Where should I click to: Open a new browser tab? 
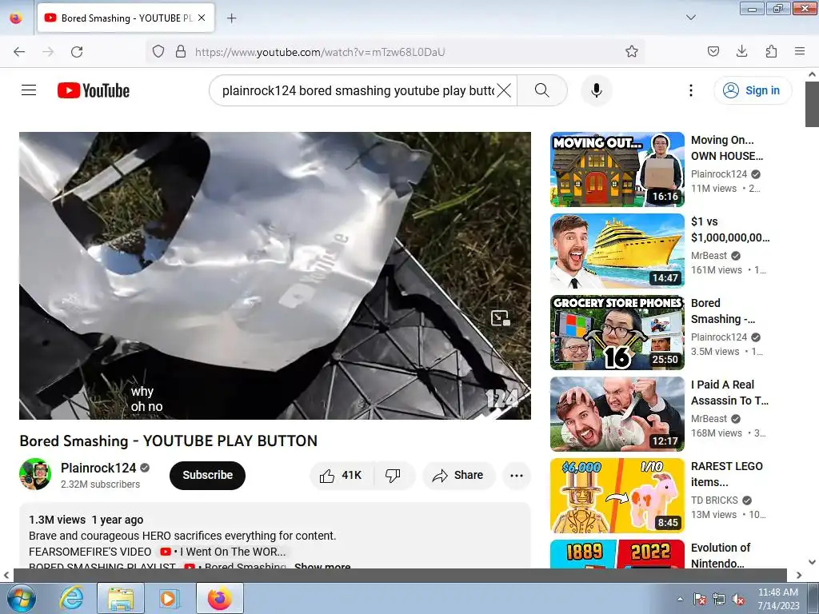click(x=231, y=18)
